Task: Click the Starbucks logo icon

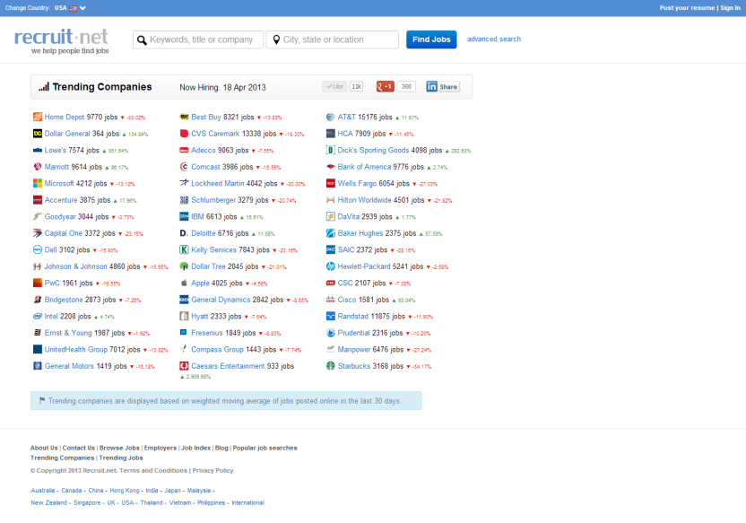Action: click(x=330, y=366)
